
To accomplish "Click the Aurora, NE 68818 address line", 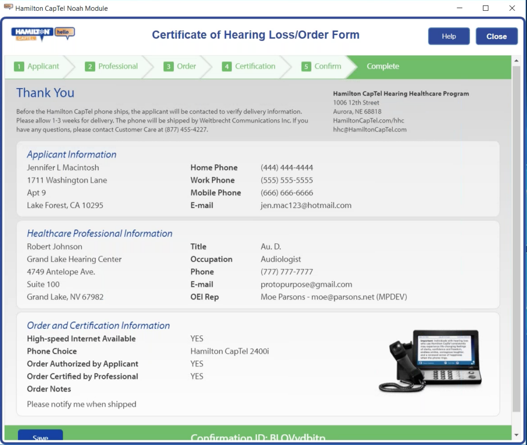I will pyautogui.click(x=357, y=112).
